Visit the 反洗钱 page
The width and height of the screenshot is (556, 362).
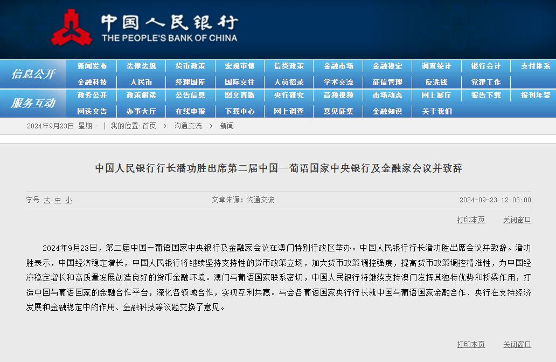436,82
